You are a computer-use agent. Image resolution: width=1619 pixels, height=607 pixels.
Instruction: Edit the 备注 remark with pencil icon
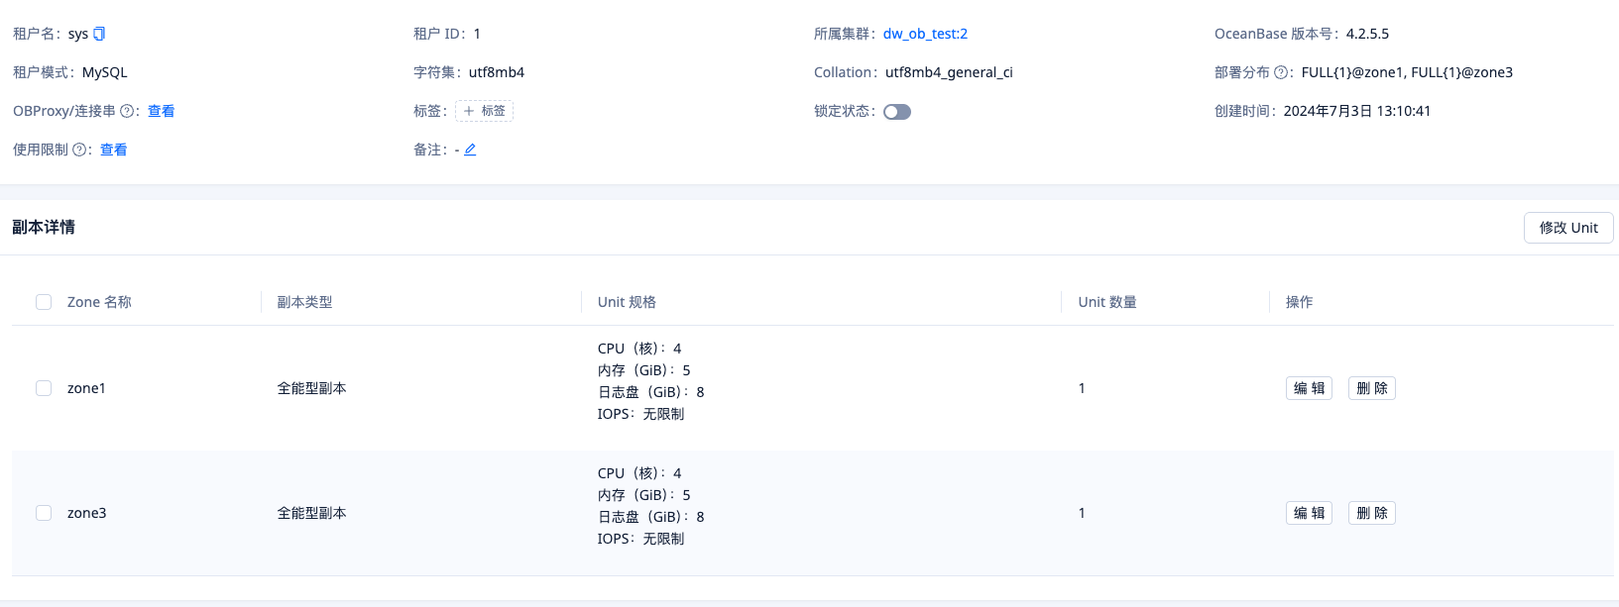tap(470, 150)
